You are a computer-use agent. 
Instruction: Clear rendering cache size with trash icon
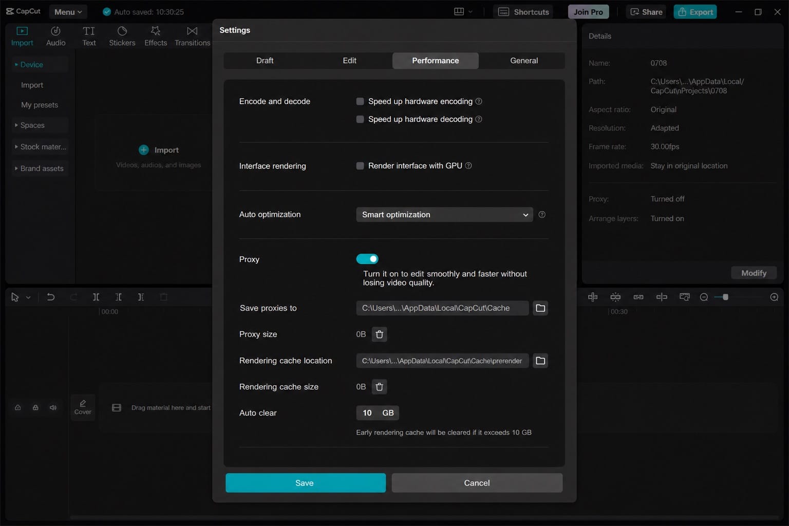379,387
